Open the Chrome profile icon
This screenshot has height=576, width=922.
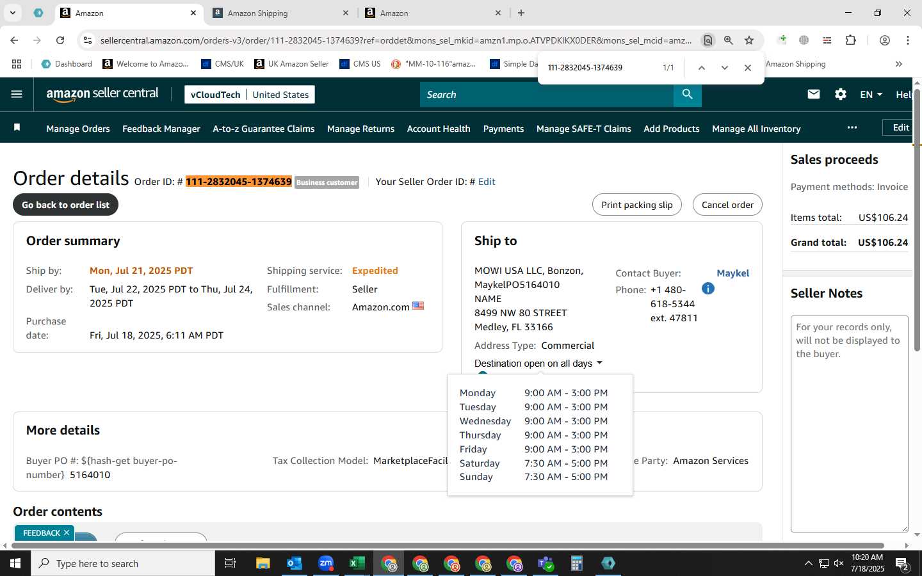point(885,40)
